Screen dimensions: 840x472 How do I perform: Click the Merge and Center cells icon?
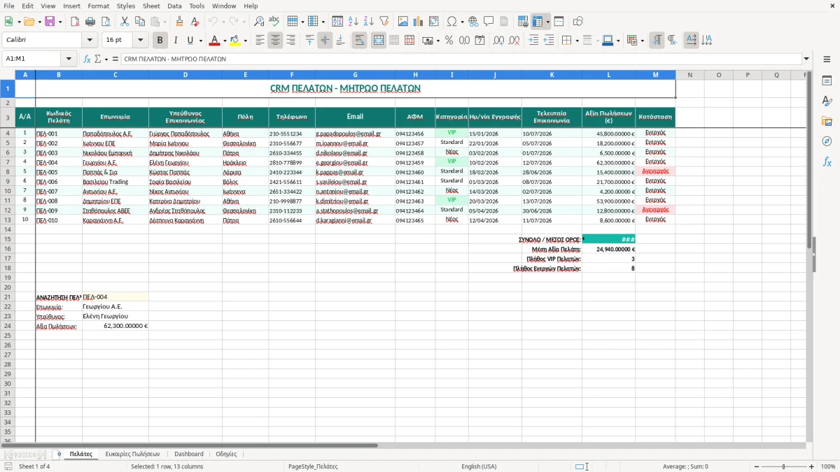(379, 41)
